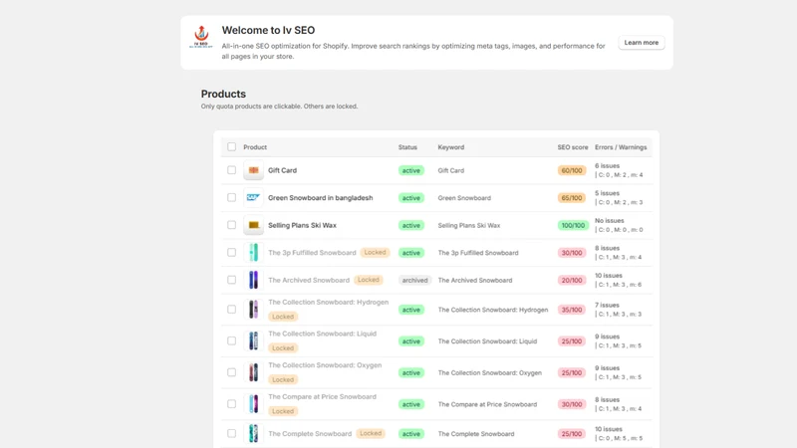797x448 pixels.
Task: Click The Archived Snowboard thumbnail icon
Action: (253, 280)
